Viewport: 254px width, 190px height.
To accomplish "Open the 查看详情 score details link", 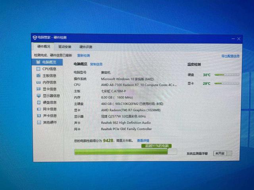I will (x=143, y=141).
